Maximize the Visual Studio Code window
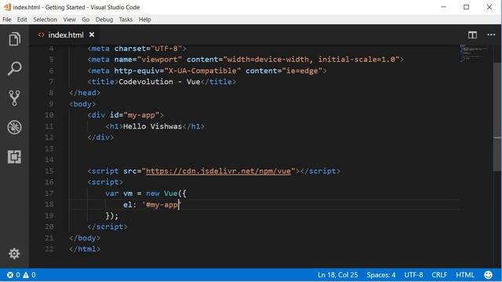Viewport: 502px width, 282px height. click(x=466, y=7)
